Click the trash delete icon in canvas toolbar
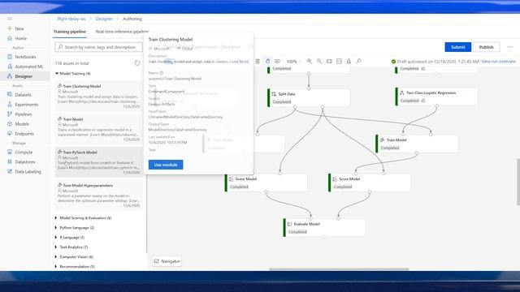520x292 pixels. (258, 62)
